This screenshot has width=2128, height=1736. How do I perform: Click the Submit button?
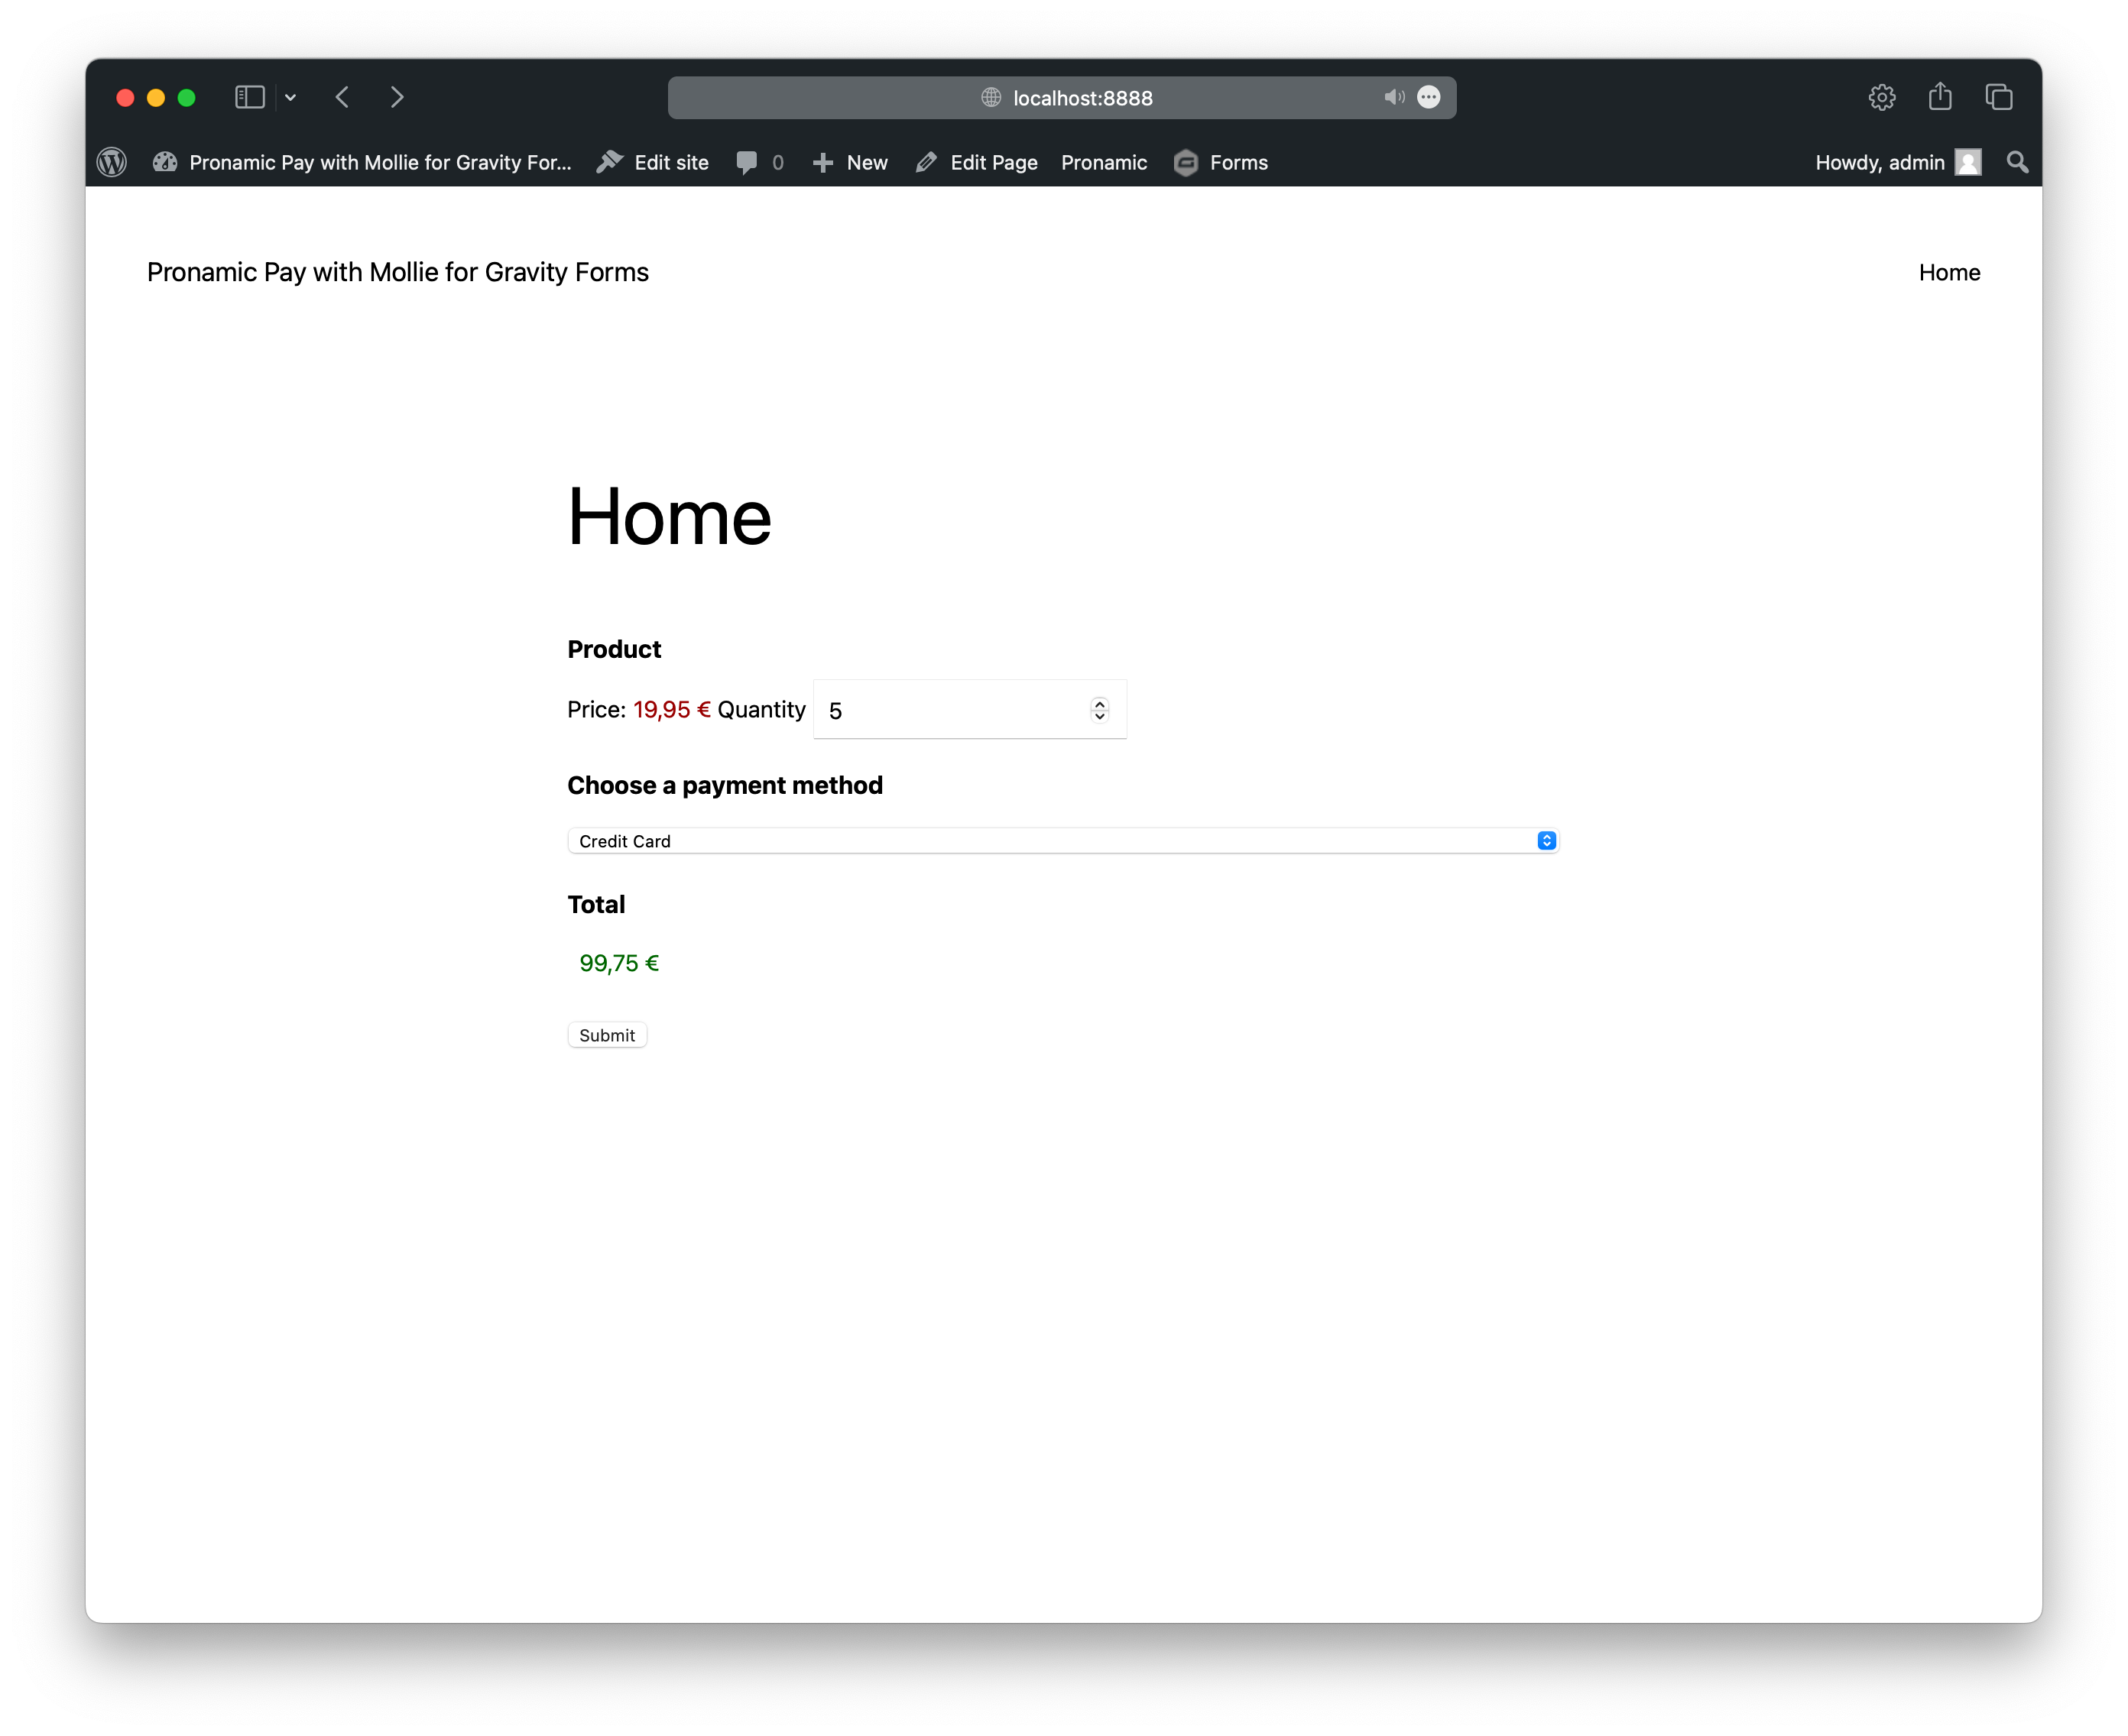(x=608, y=1035)
